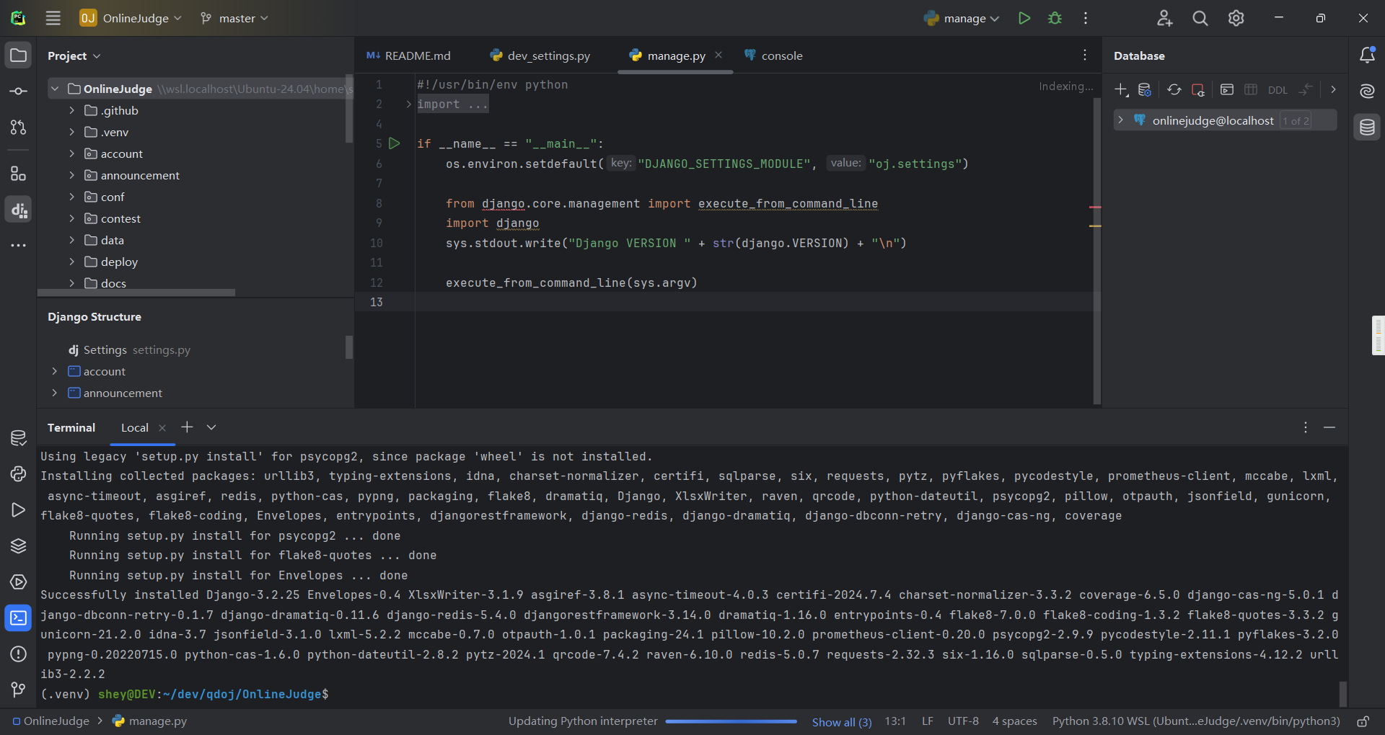
Task: Refresh the database data source
Action: (x=1174, y=89)
